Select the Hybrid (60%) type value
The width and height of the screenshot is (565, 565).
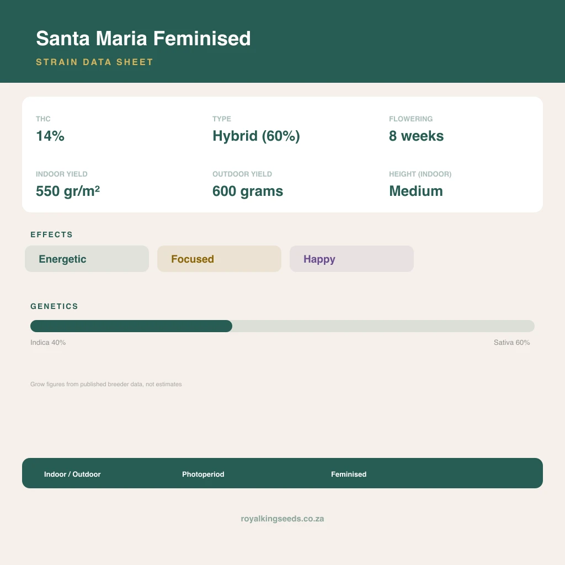click(256, 136)
